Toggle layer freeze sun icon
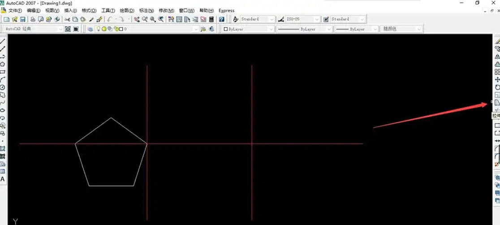This screenshot has width=500, height=225. click(104, 29)
